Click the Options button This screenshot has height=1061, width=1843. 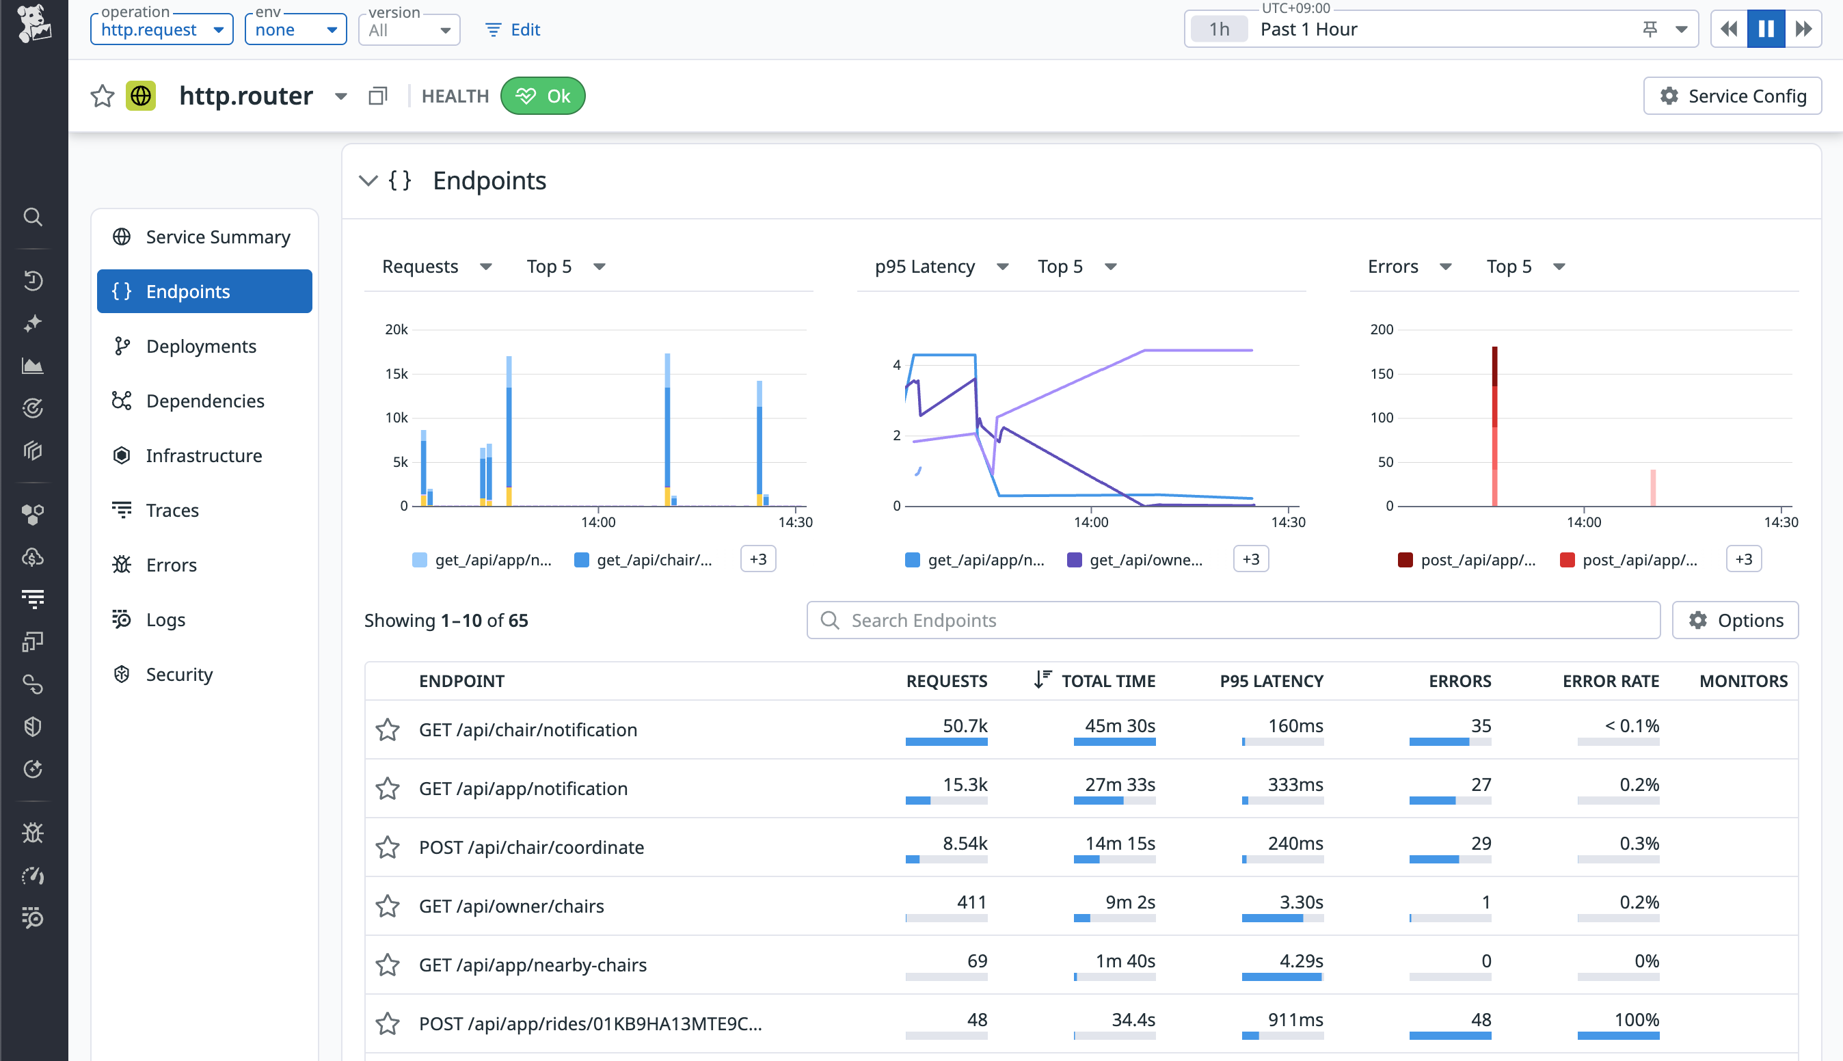tap(1735, 620)
